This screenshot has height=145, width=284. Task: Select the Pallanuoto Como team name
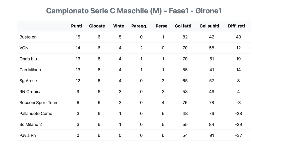(x=36, y=113)
